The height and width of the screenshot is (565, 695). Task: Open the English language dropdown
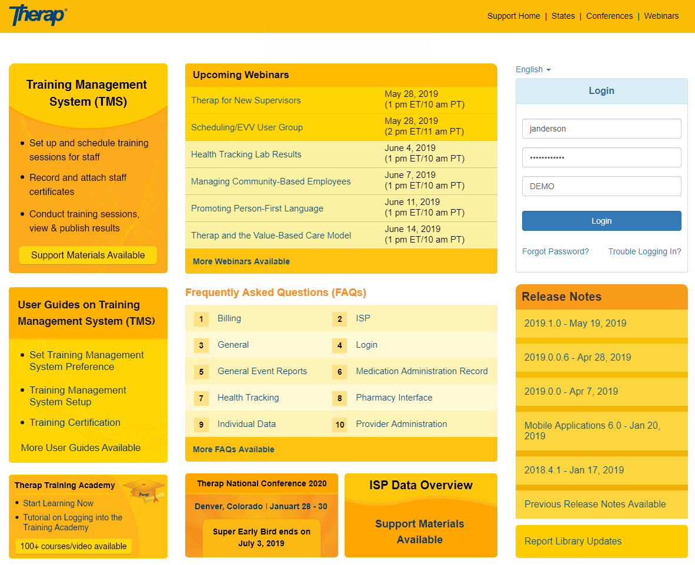point(533,69)
